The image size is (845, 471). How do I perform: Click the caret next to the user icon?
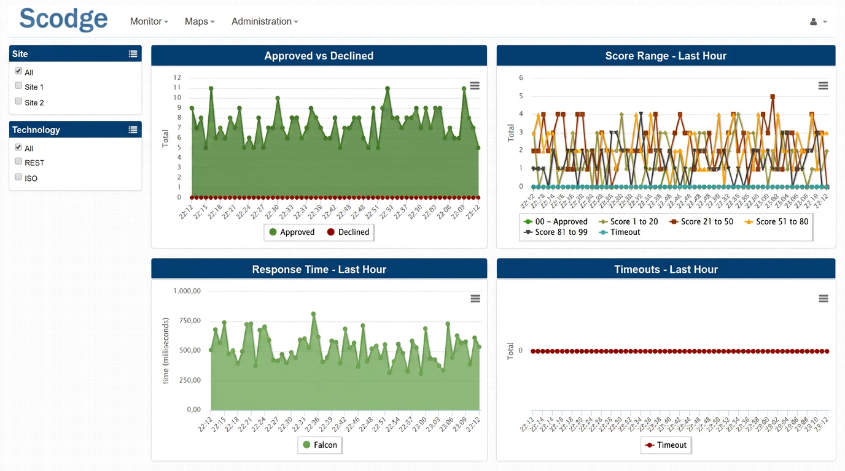[x=825, y=22]
